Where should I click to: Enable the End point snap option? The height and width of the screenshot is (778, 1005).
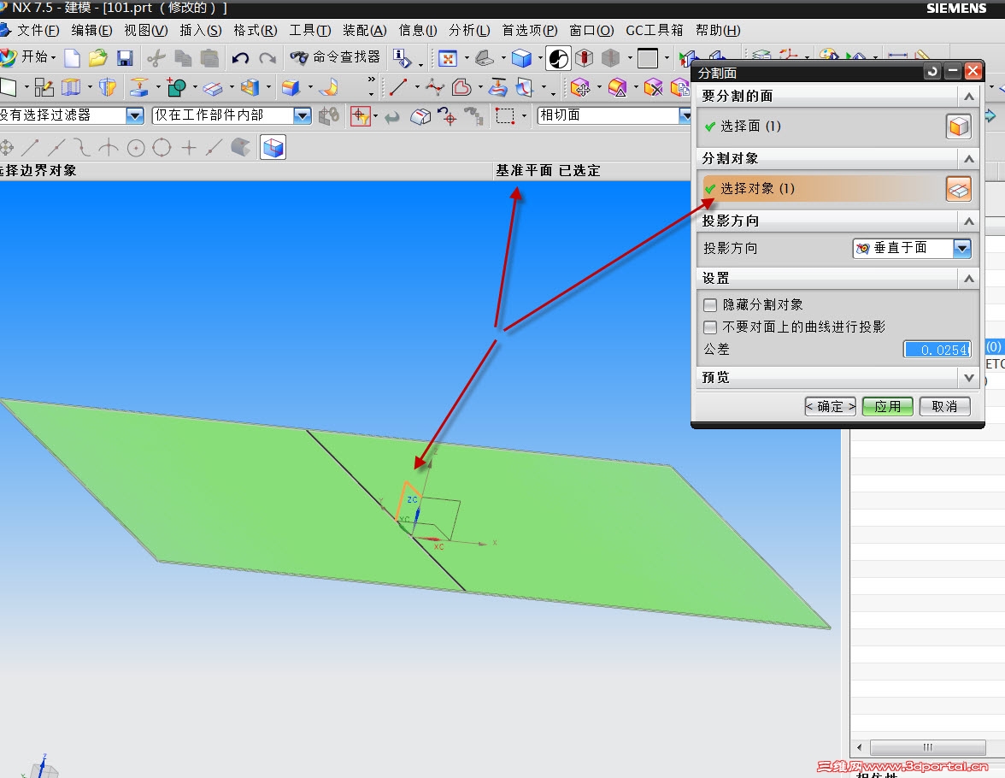[30, 148]
